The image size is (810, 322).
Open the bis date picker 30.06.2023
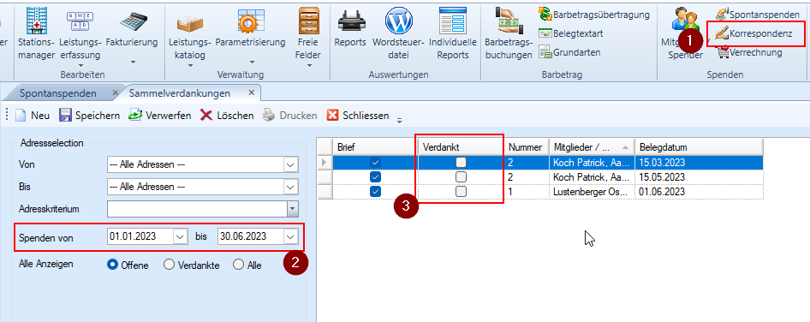click(291, 236)
